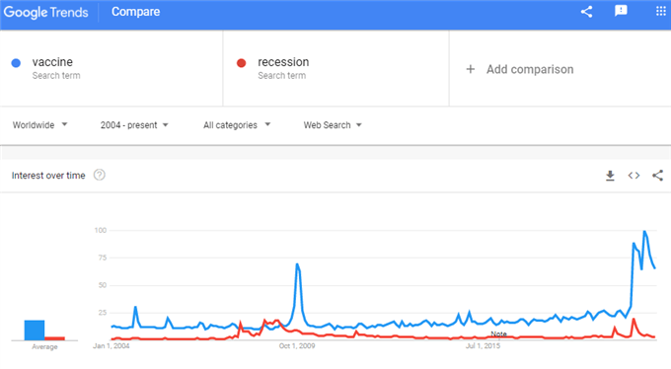Click the plus icon to add comparison
This screenshot has height=369, width=671.
471,69
